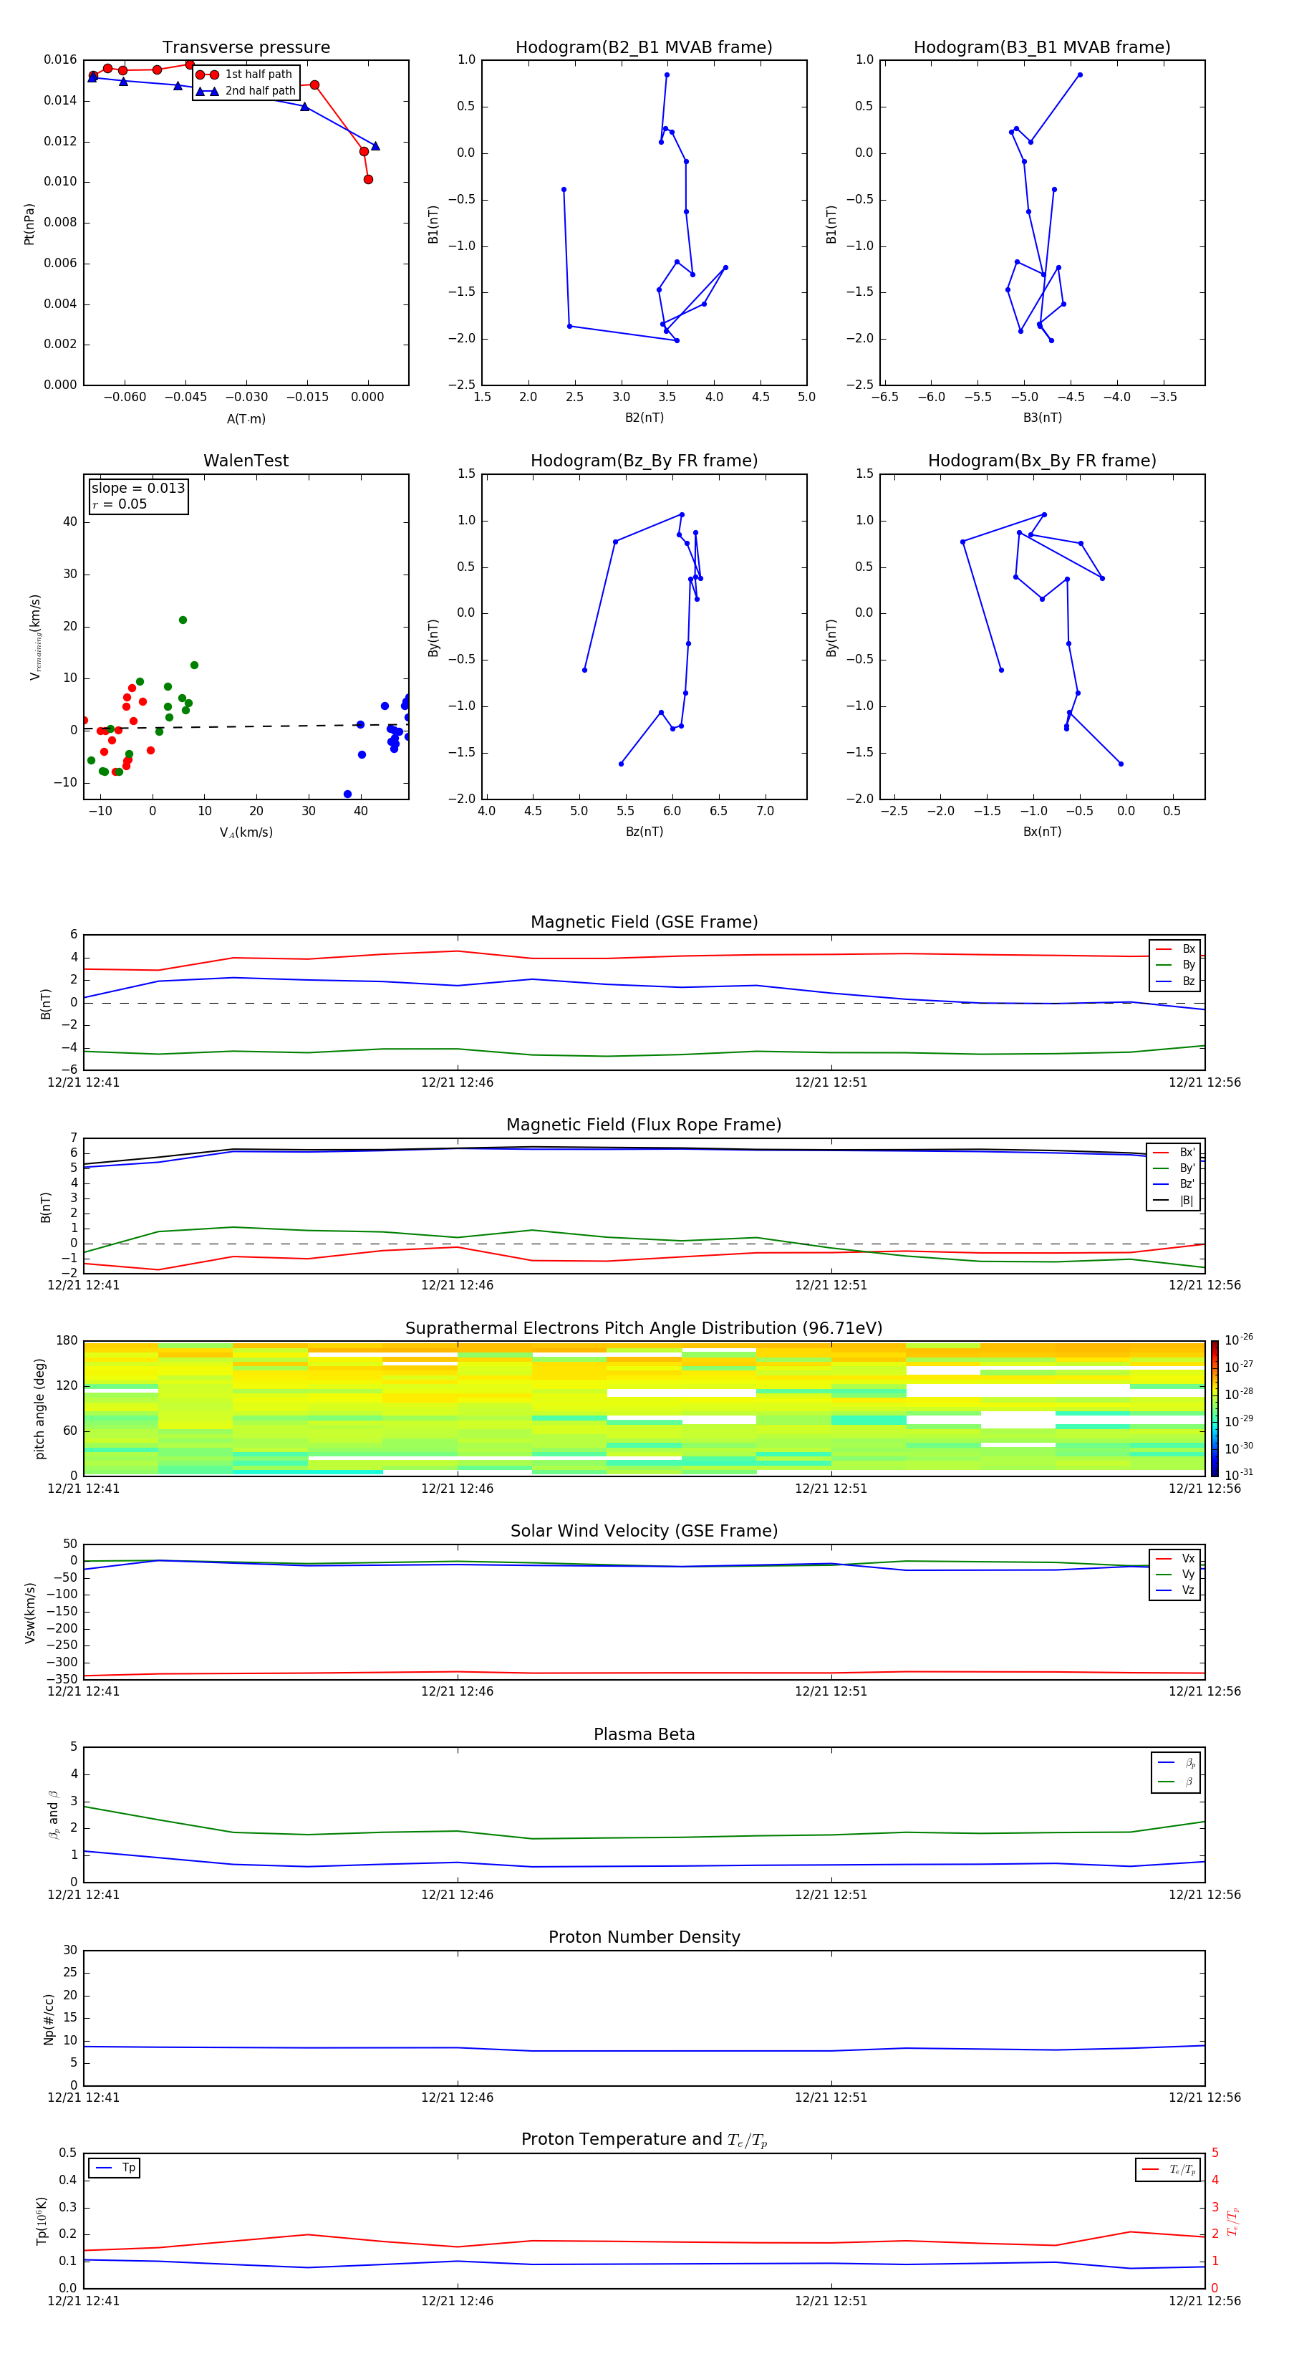
Task: Click '12/21 12:51' tick under proton temperature plot
Action: [830, 2301]
